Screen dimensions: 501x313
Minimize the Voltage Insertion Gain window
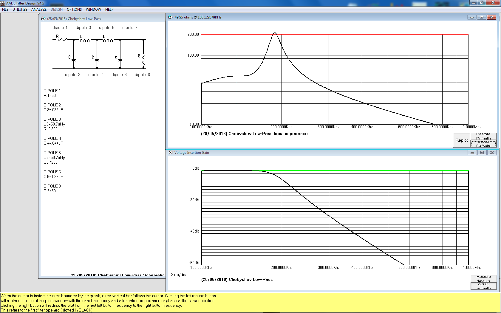click(472, 153)
